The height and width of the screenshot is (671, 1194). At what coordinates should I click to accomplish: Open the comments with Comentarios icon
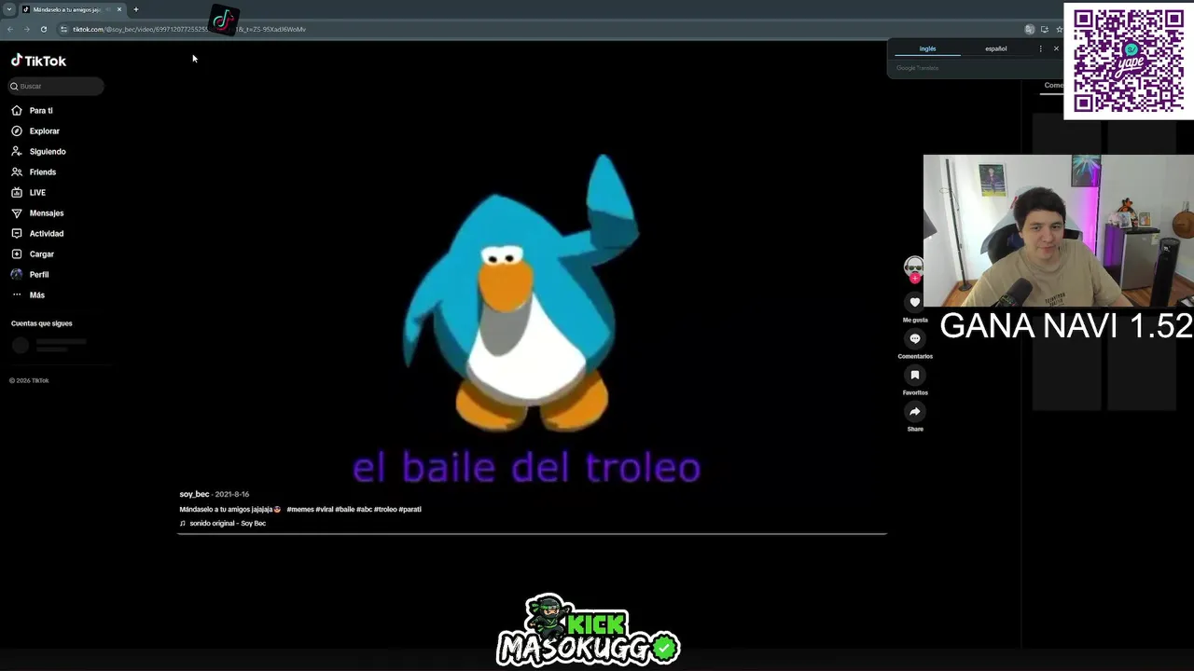(915, 338)
